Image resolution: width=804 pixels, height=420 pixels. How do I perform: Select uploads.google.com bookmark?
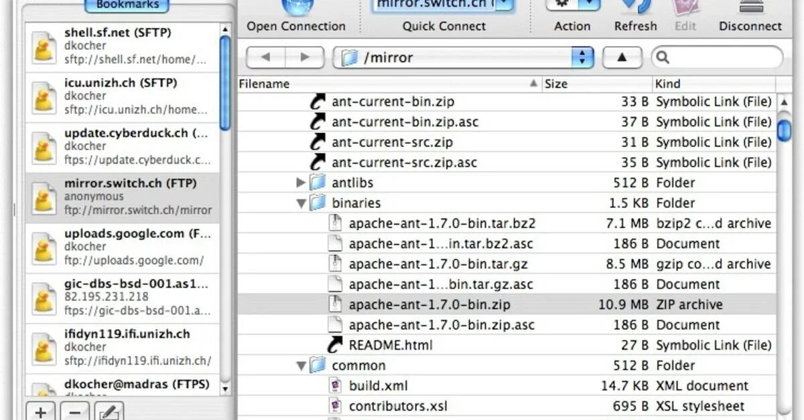(x=123, y=248)
